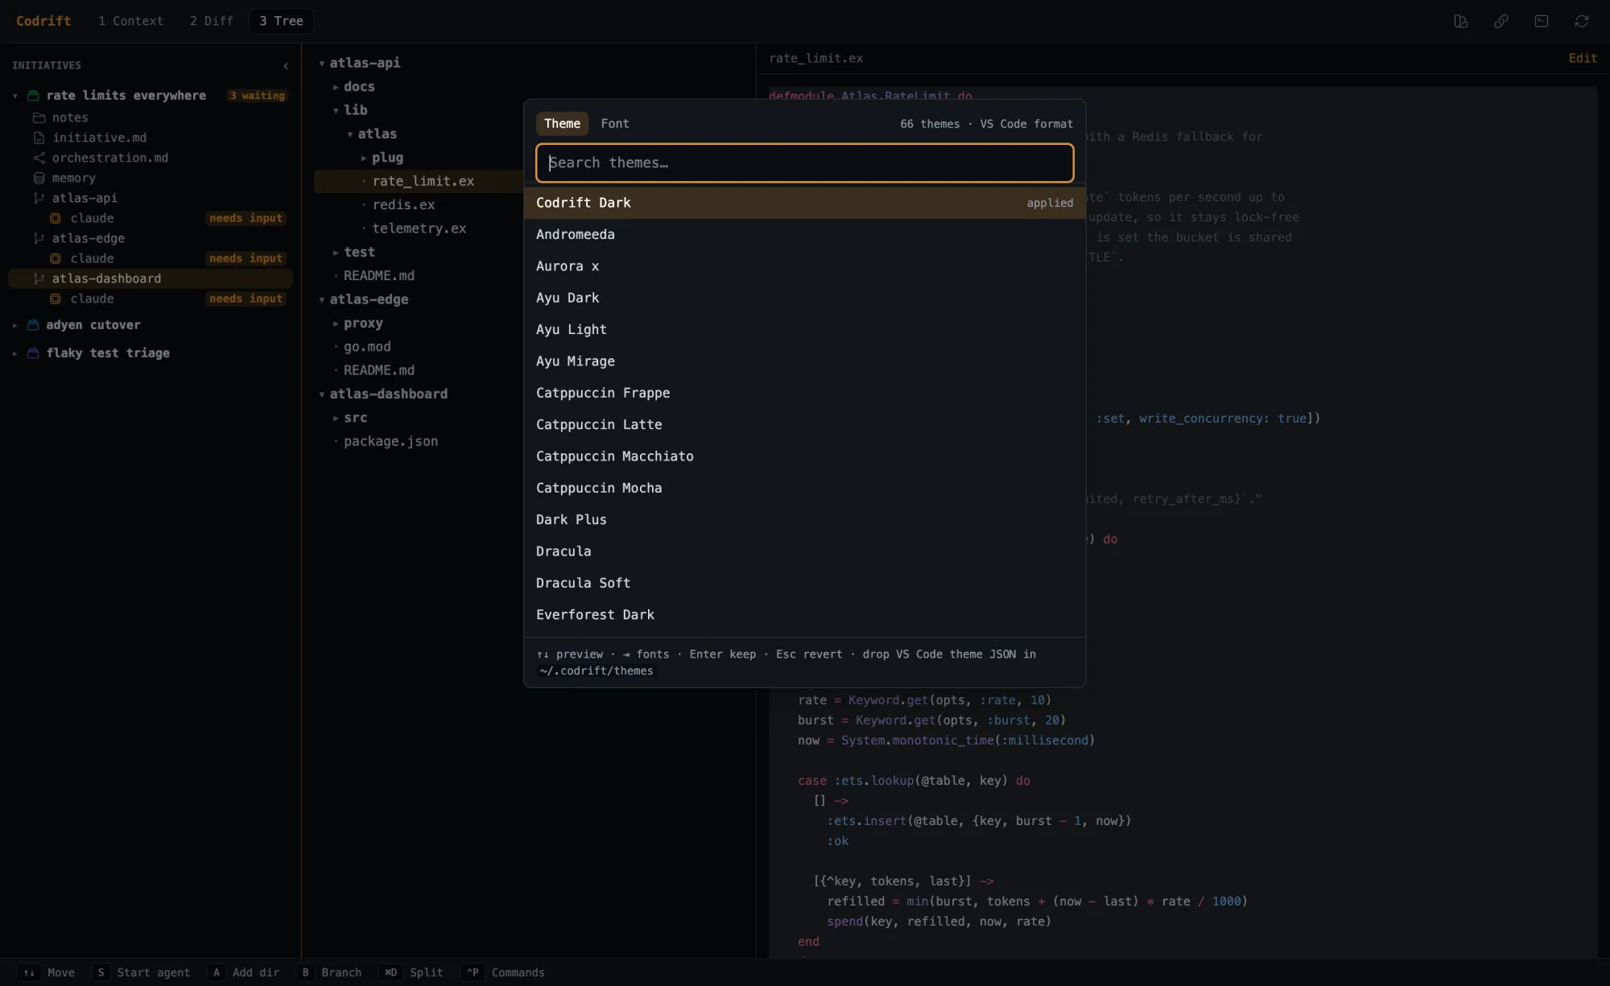Click needs input badge under atlas-api
This screenshot has width=1610, height=986.
coord(246,218)
